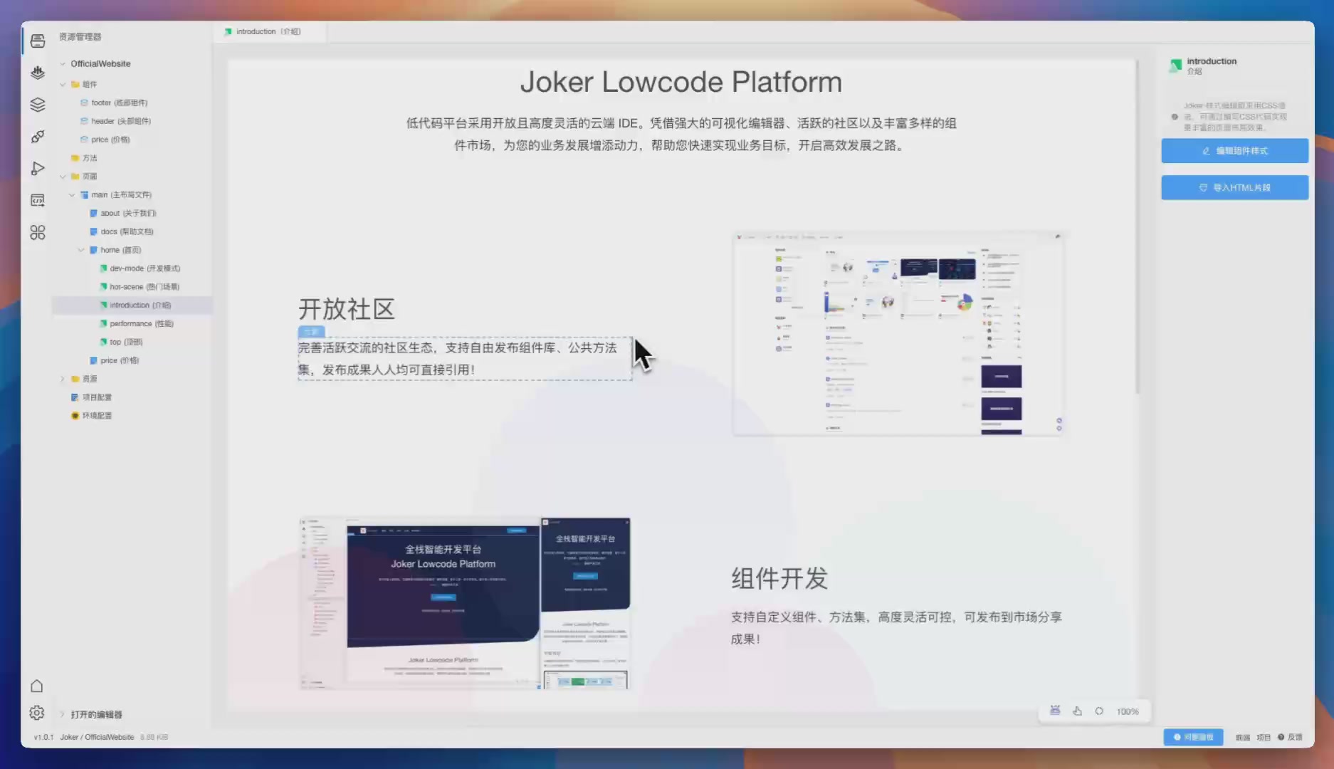Select the Joker Lowcode Platform title
This screenshot has width=1334, height=769.
click(681, 82)
